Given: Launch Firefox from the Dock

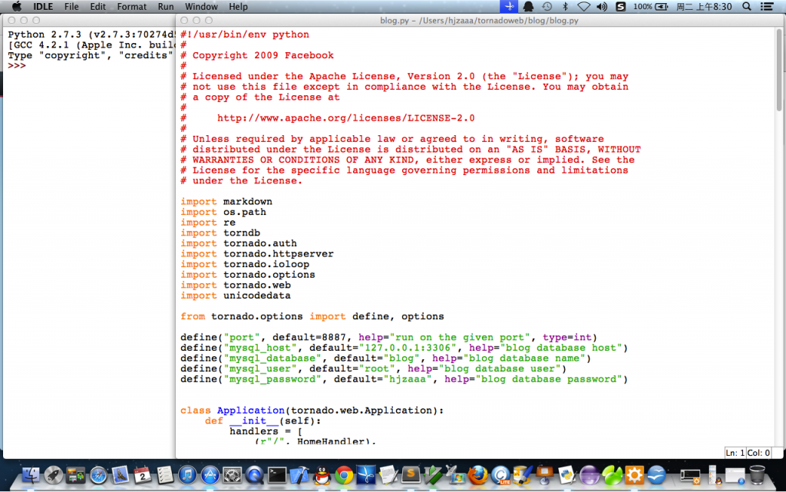Looking at the screenshot, I should click(477, 475).
